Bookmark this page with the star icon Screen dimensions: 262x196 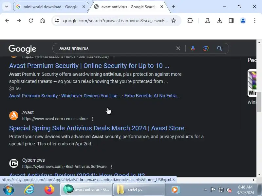[174, 21]
